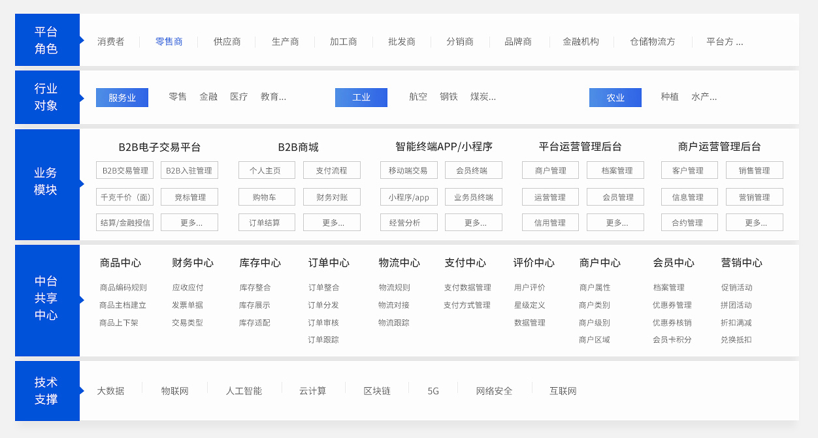Show 更多... under 商户运营管理后台
This screenshot has height=438, width=818.
pyautogui.click(x=755, y=223)
